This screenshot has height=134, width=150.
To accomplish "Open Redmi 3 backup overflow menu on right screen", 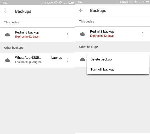I will click(143, 34).
